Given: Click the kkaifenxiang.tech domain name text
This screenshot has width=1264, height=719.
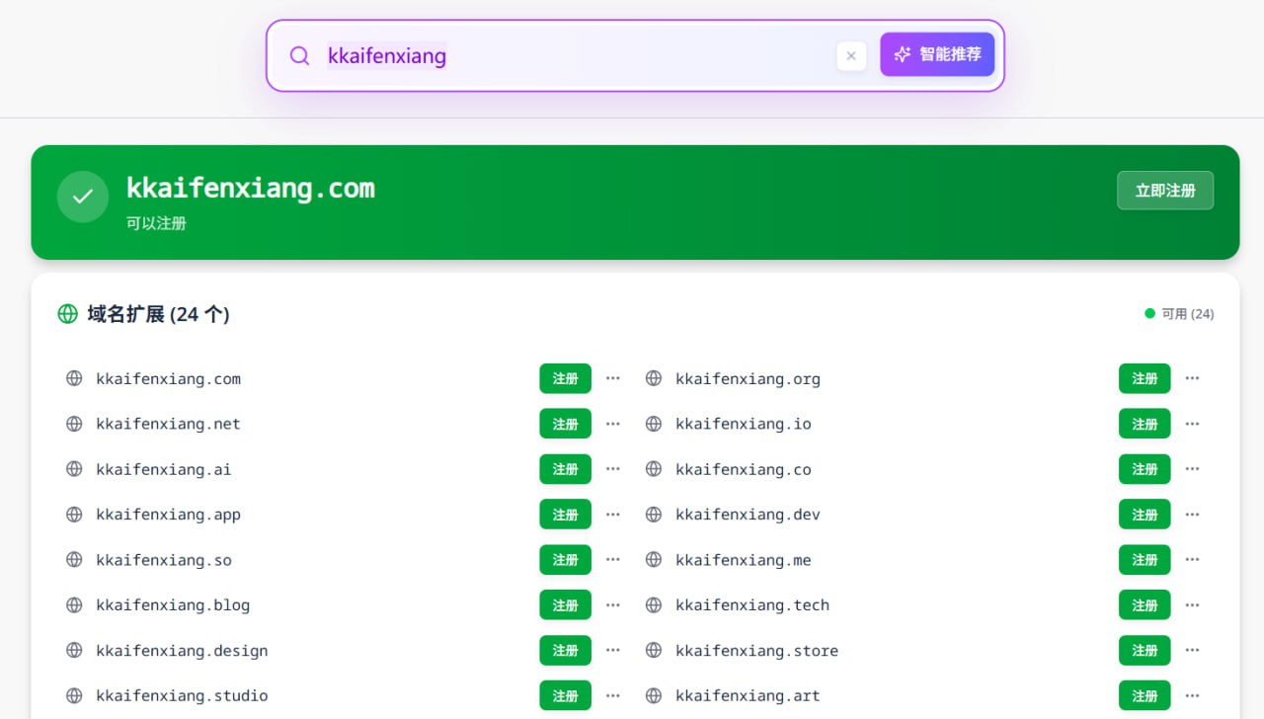Looking at the screenshot, I should 752,605.
